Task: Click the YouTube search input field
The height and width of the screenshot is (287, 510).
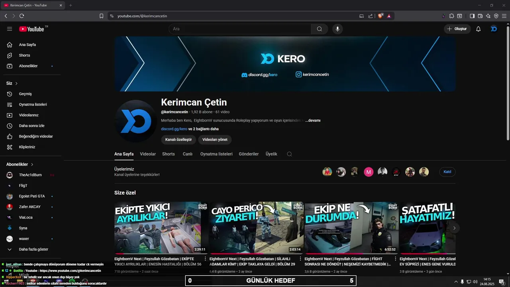Action: 240,29
